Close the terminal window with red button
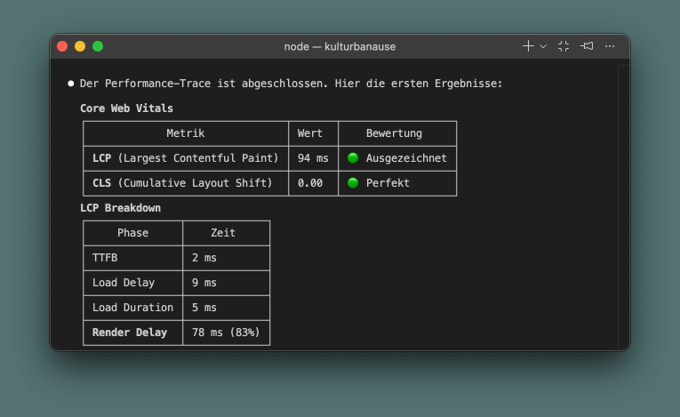This screenshot has height=417, width=680. point(62,46)
